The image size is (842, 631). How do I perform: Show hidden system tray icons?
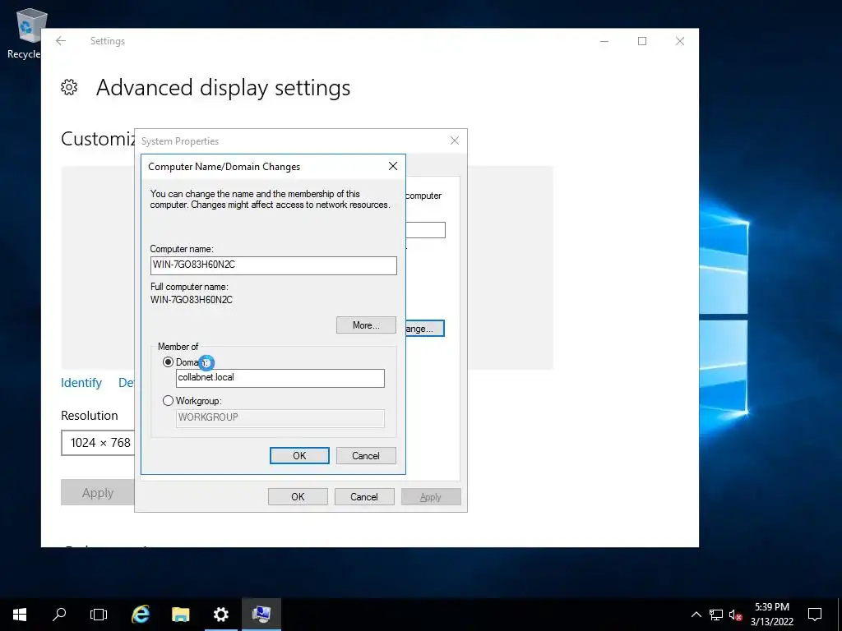tap(696, 615)
